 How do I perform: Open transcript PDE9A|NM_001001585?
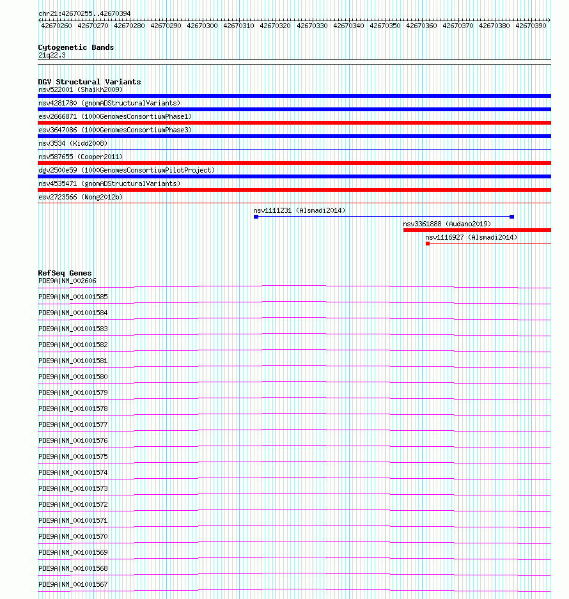(x=73, y=297)
